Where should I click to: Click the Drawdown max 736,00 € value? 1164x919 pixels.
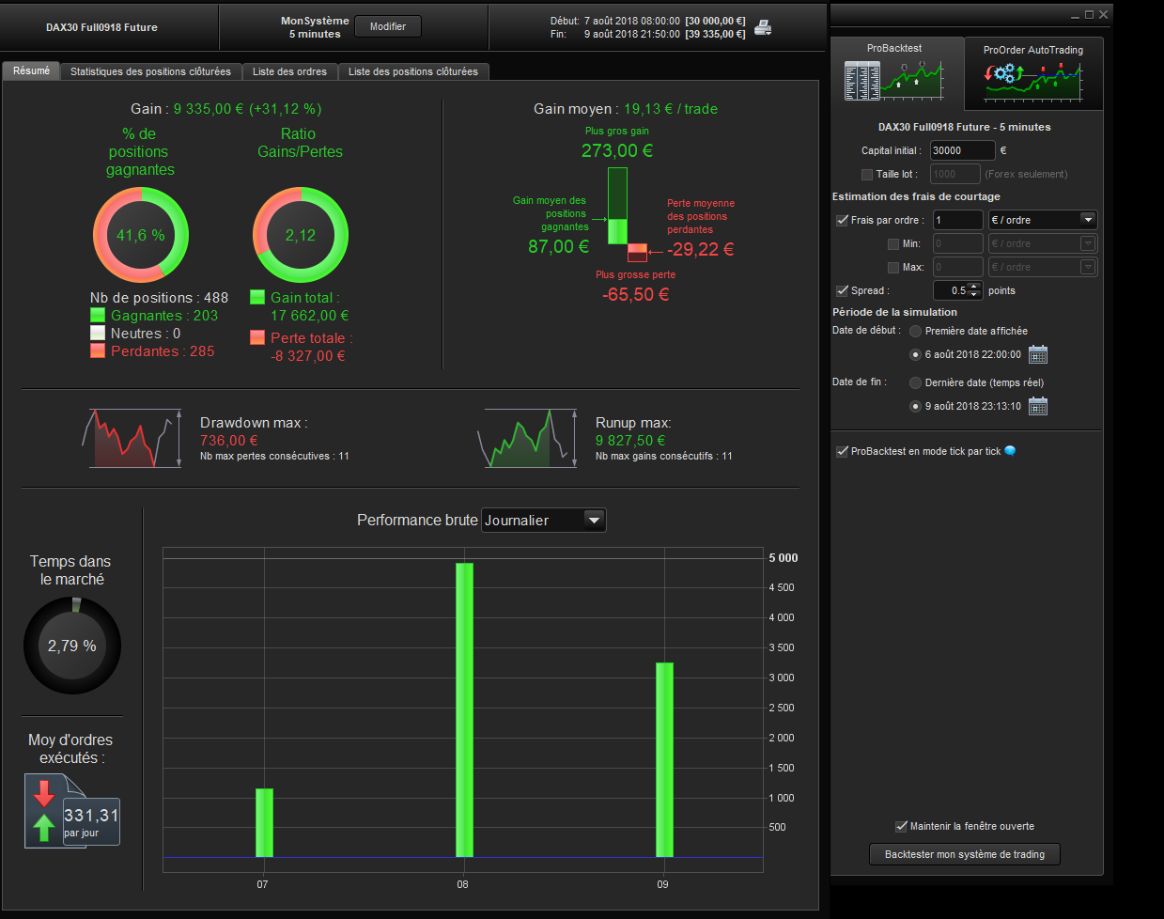pos(228,440)
